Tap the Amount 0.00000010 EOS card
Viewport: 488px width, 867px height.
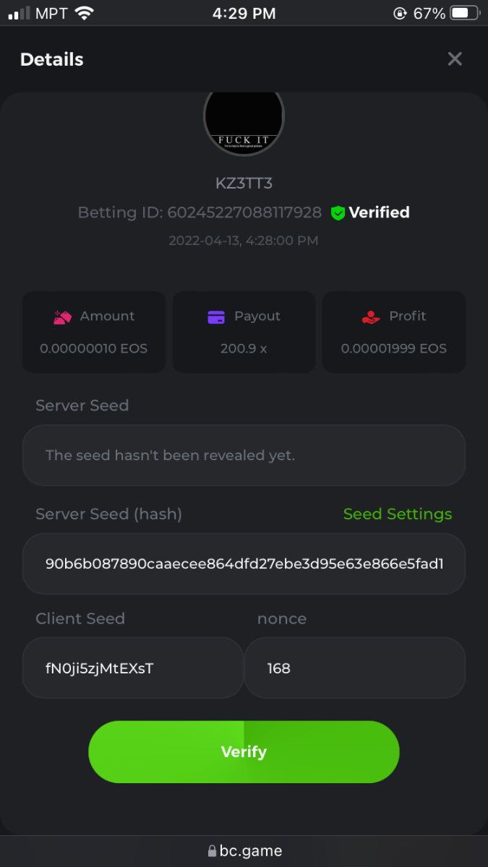pyautogui.click(x=94, y=332)
